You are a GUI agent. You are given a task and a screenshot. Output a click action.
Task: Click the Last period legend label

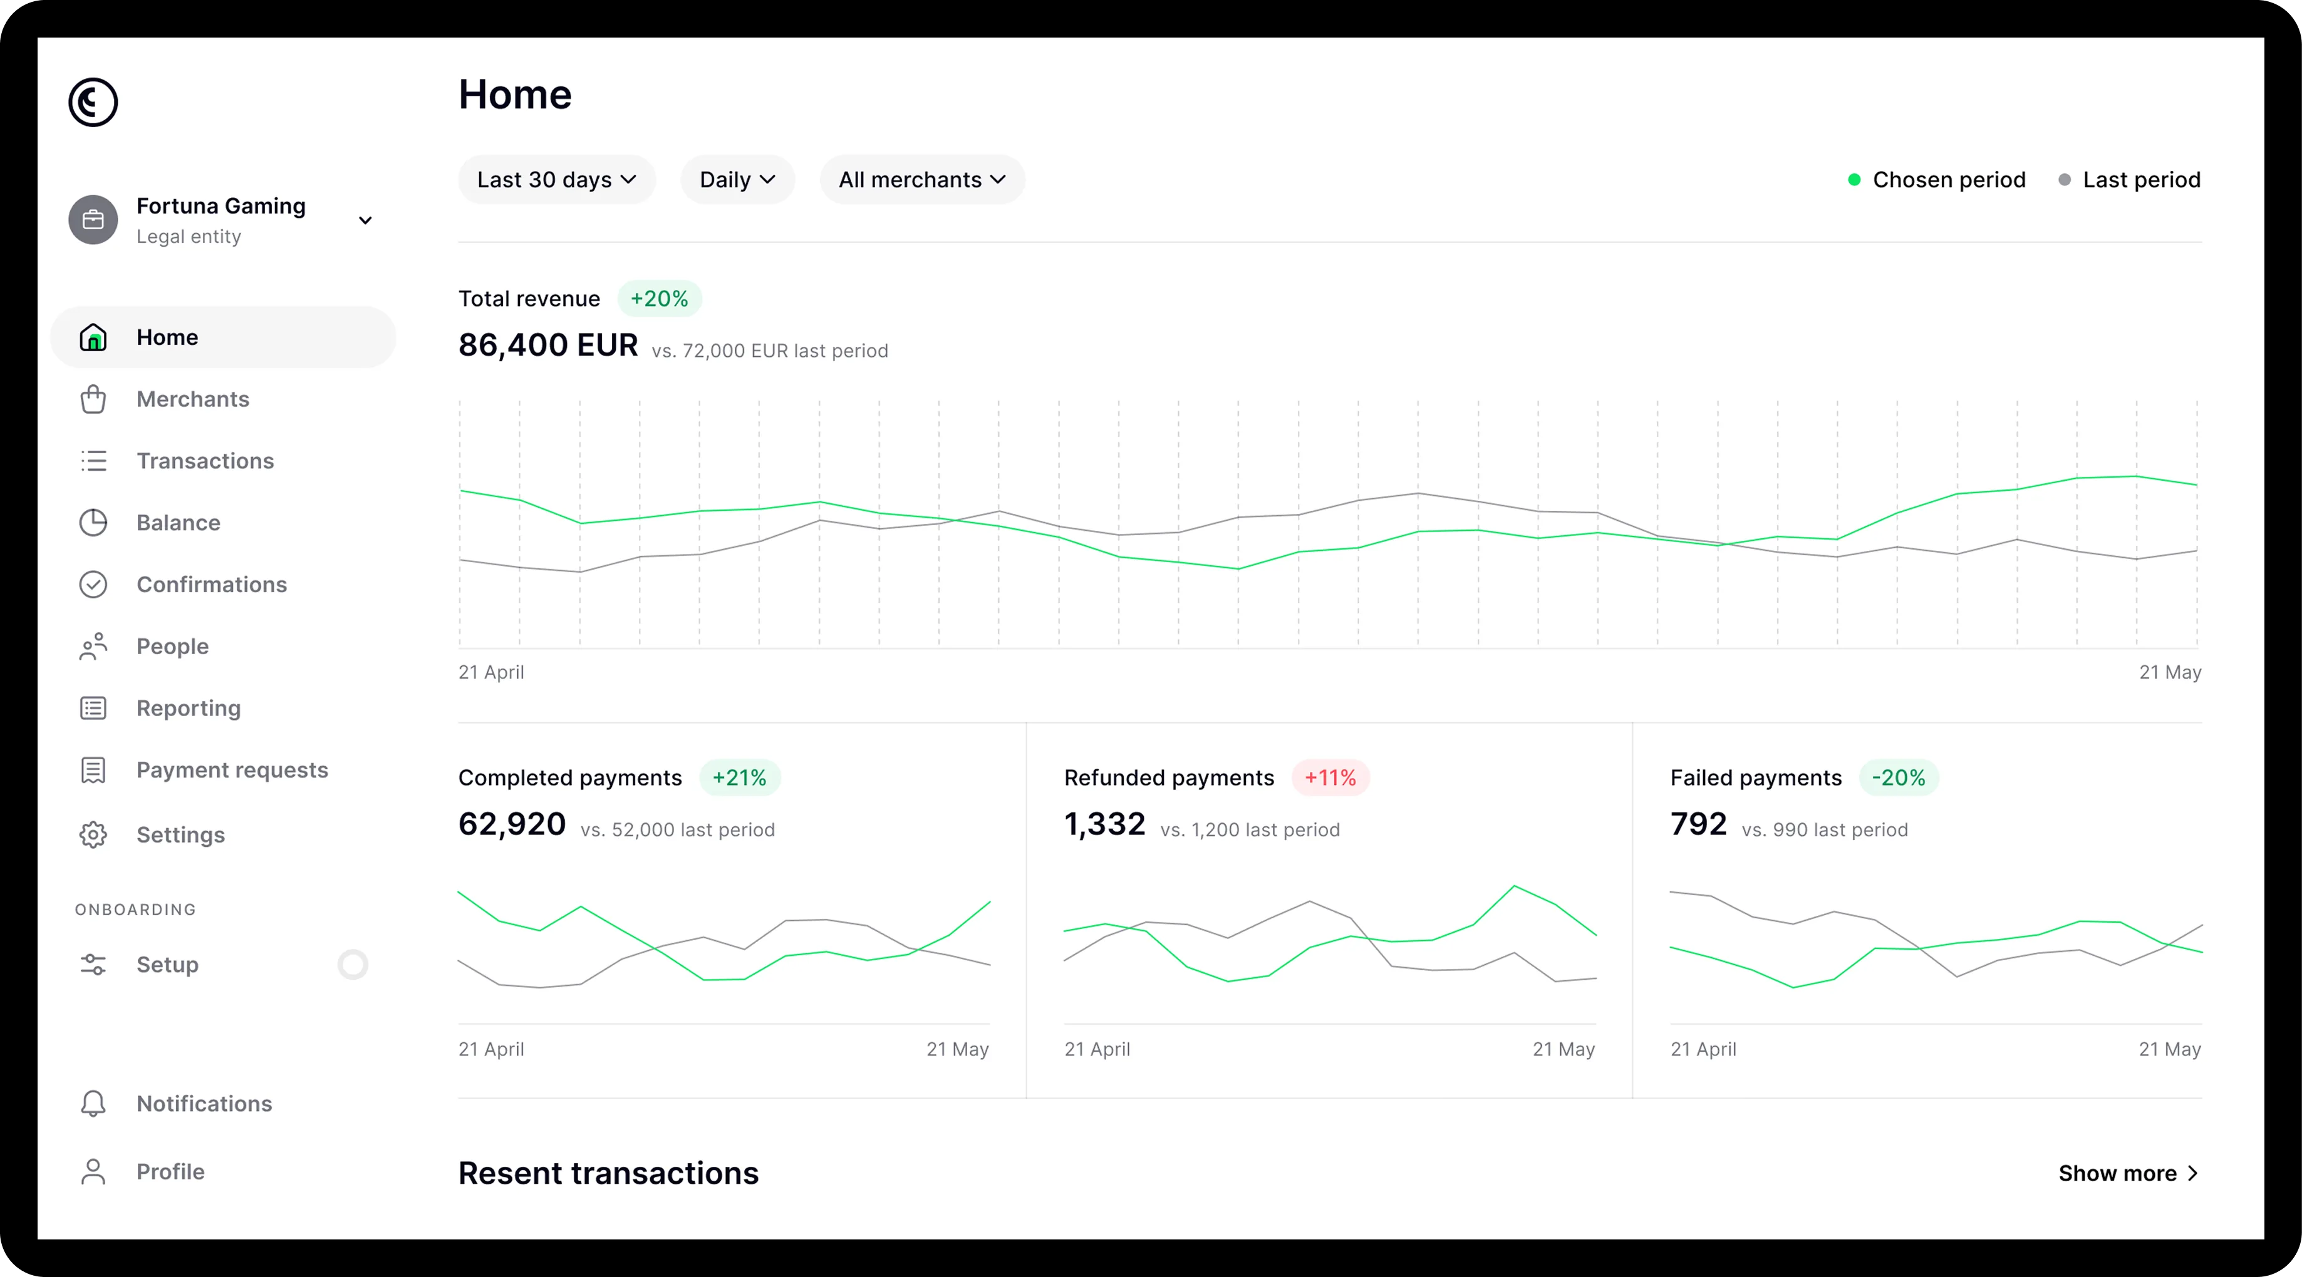pyautogui.click(x=2141, y=180)
